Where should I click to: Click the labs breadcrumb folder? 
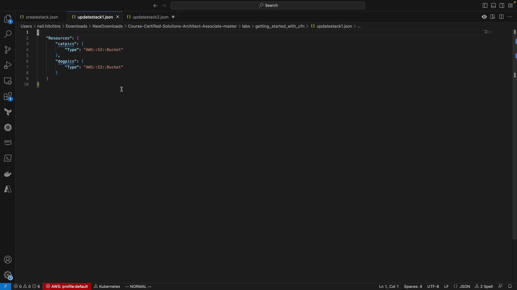[246, 26]
